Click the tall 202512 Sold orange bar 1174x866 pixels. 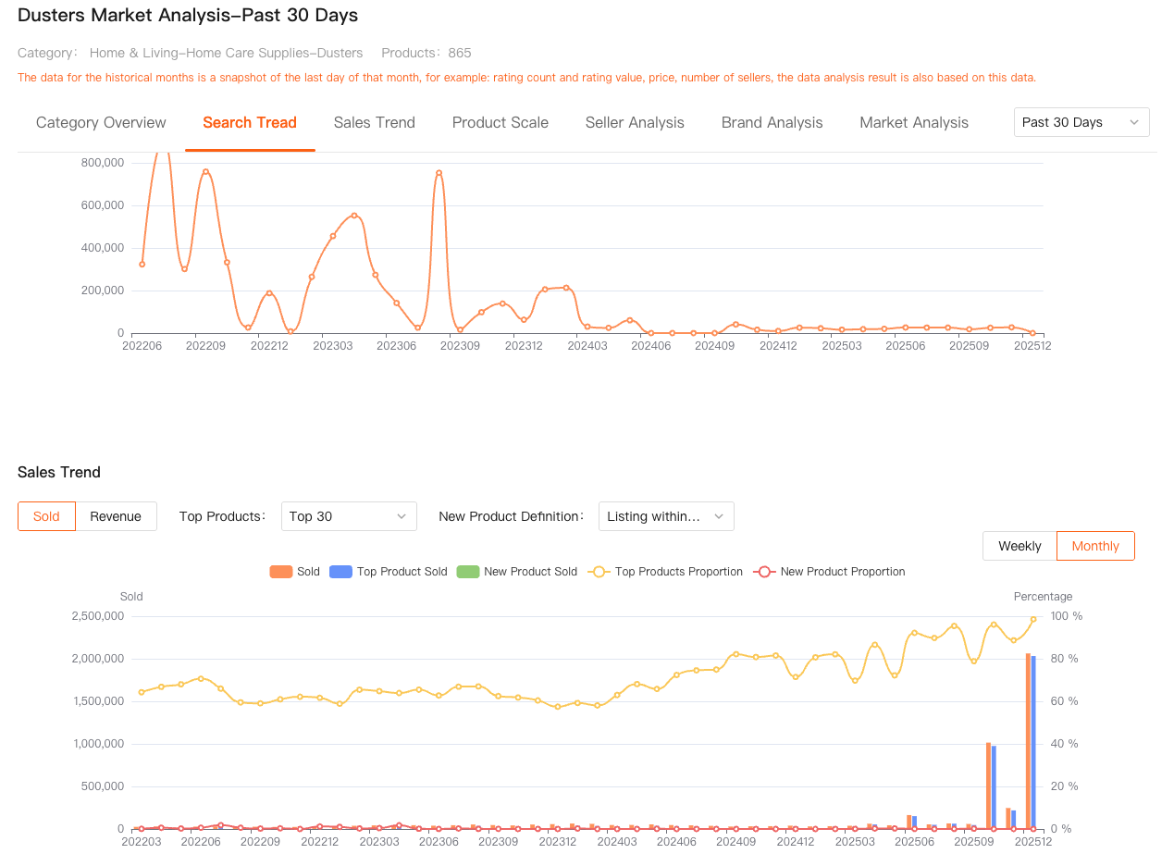(x=1028, y=740)
